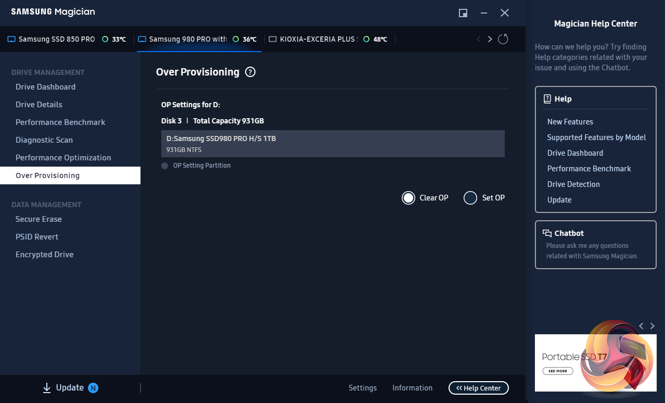Click the Update download arrow icon
This screenshot has height=403, width=665.
(x=47, y=388)
